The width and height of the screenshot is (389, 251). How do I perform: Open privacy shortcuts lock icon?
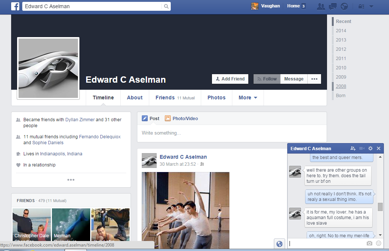(361, 6)
